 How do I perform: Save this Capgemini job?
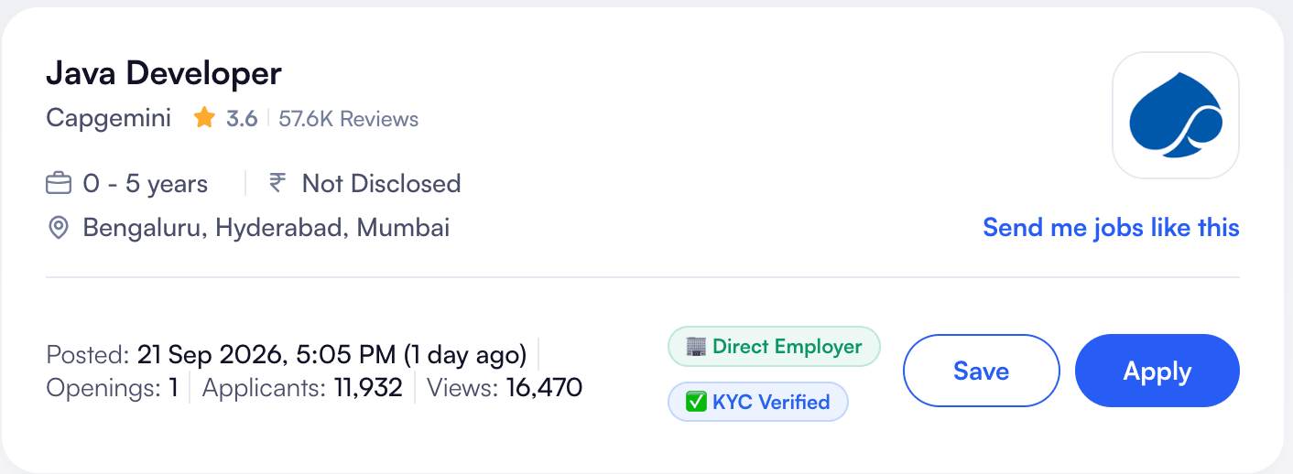coord(982,371)
